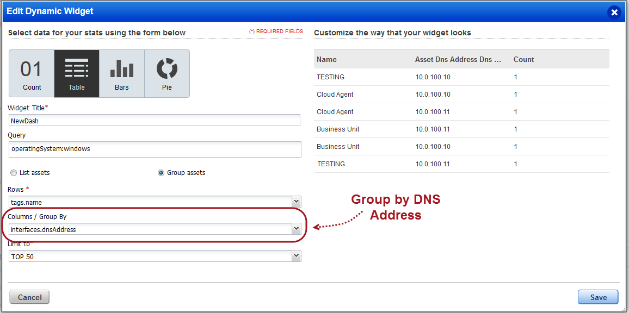Click Cloud Agent in the 10.0.100.10 row
This screenshot has height=313, width=629.
coord(335,94)
